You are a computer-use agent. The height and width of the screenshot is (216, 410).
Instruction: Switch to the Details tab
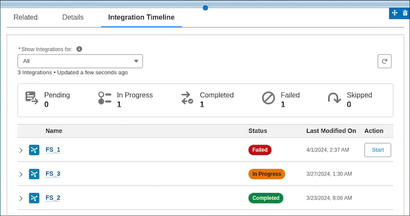point(73,17)
